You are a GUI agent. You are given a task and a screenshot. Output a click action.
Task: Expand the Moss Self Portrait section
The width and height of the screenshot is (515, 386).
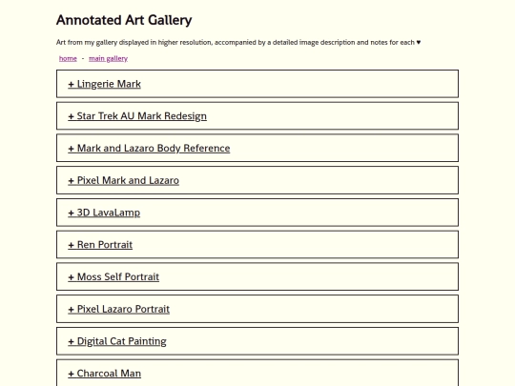[x=113, y=277]
